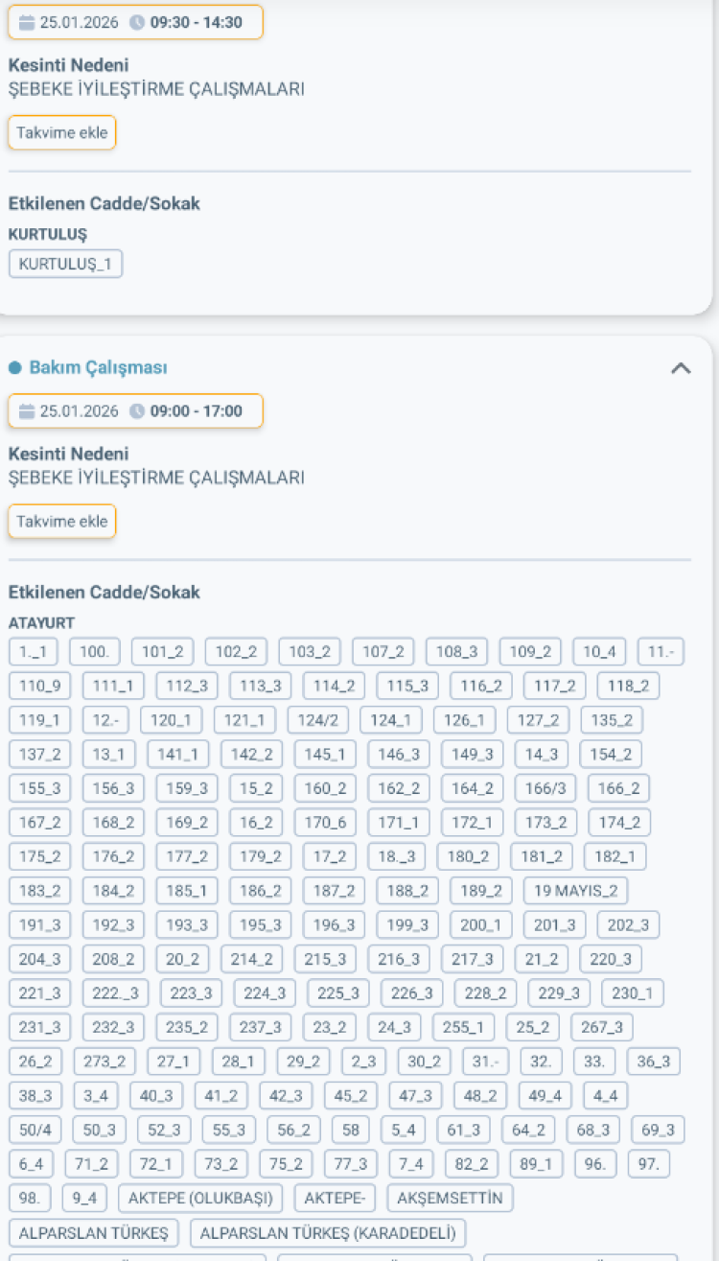Select the KURTULUŞ_1 street tag
Image resolution: width=719 pixels, height=1261 pixels.
(65, 264)
